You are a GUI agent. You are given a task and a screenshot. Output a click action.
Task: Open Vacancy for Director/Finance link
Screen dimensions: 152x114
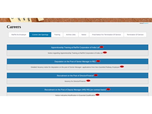click(x=75, y=81)
